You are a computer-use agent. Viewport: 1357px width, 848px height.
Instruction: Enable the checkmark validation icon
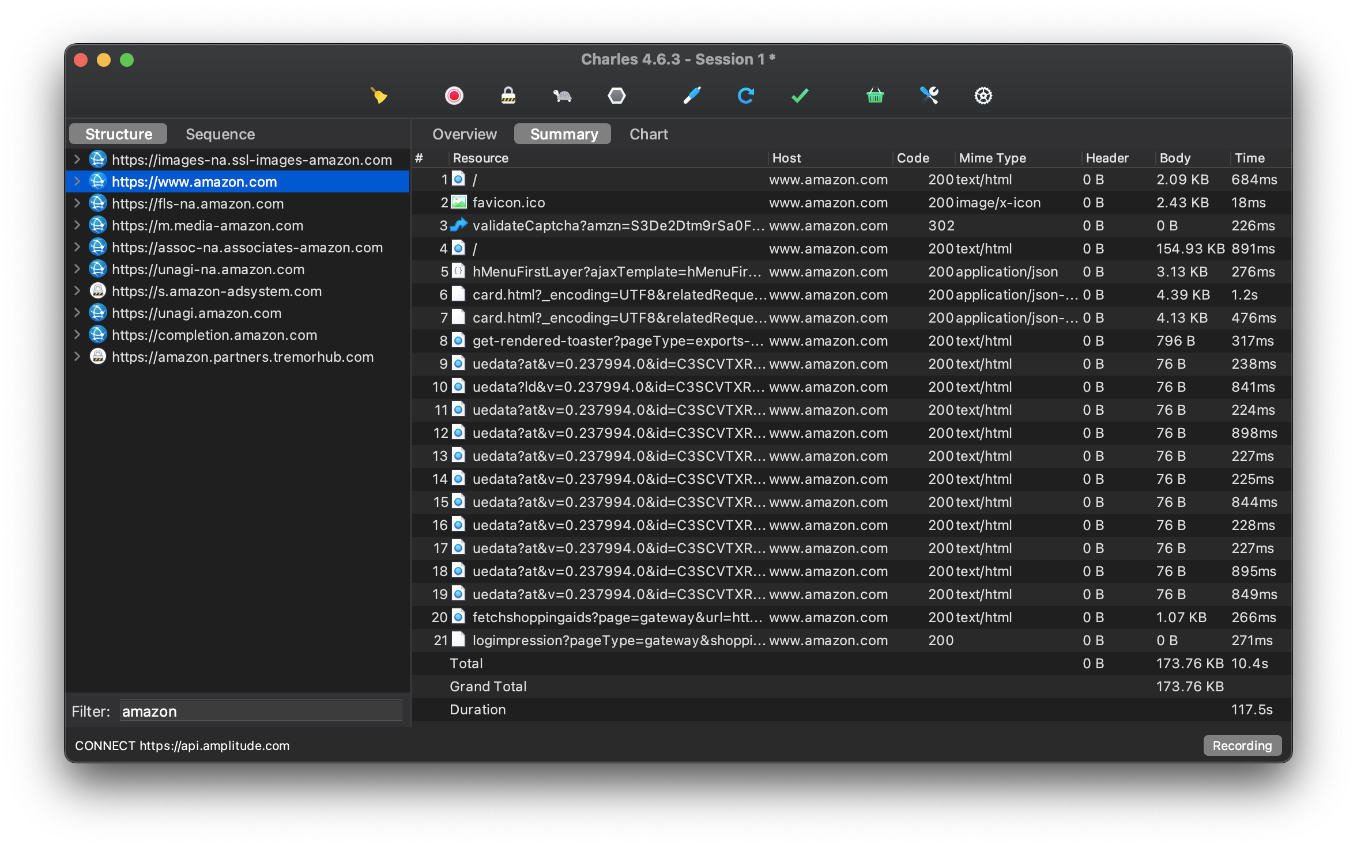click(x=801, y=96)
